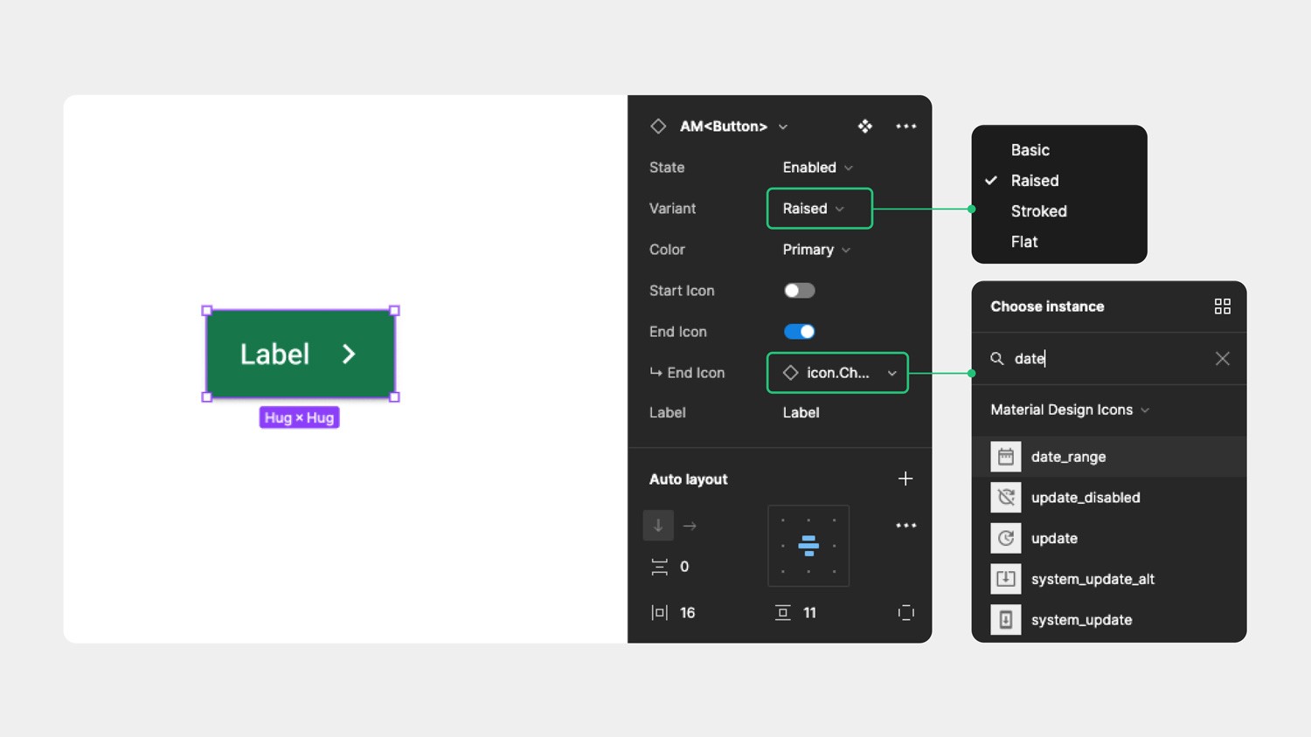Viewport: 1311px width, 737px height.
Task: Open individual padding controls
Action: (x=905, y=612)
